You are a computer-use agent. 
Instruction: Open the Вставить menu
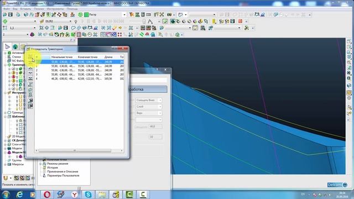pos(25,9)
